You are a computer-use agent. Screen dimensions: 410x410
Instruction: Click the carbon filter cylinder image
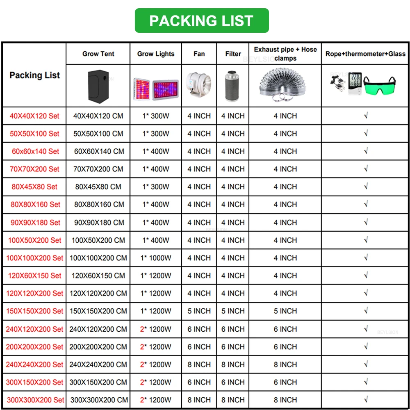tap(233, 86)
